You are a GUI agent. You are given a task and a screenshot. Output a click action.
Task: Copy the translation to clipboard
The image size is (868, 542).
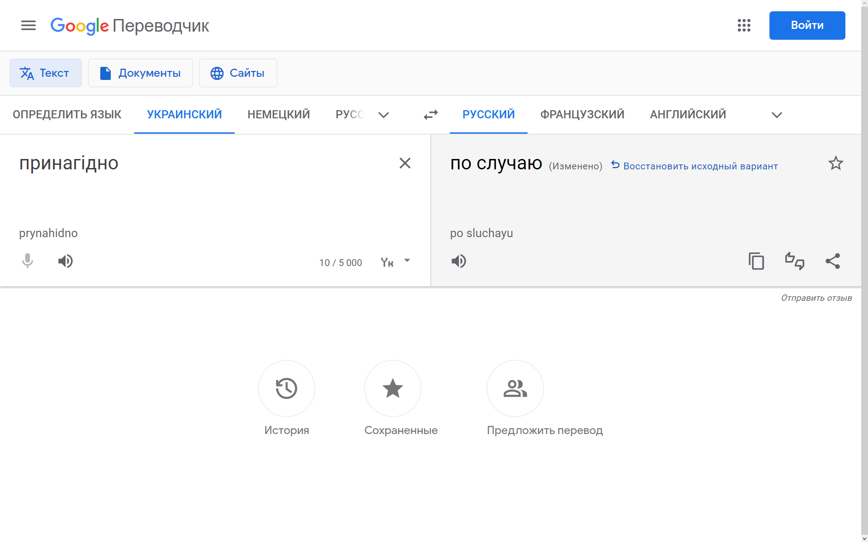(x=756, y=261)
